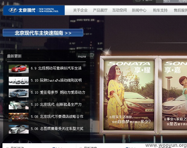Click the silver car thumbnail beside 名图荣膺
Viewport: 187px width, 148px height.
pyautogui.click(x=19, y=129)
